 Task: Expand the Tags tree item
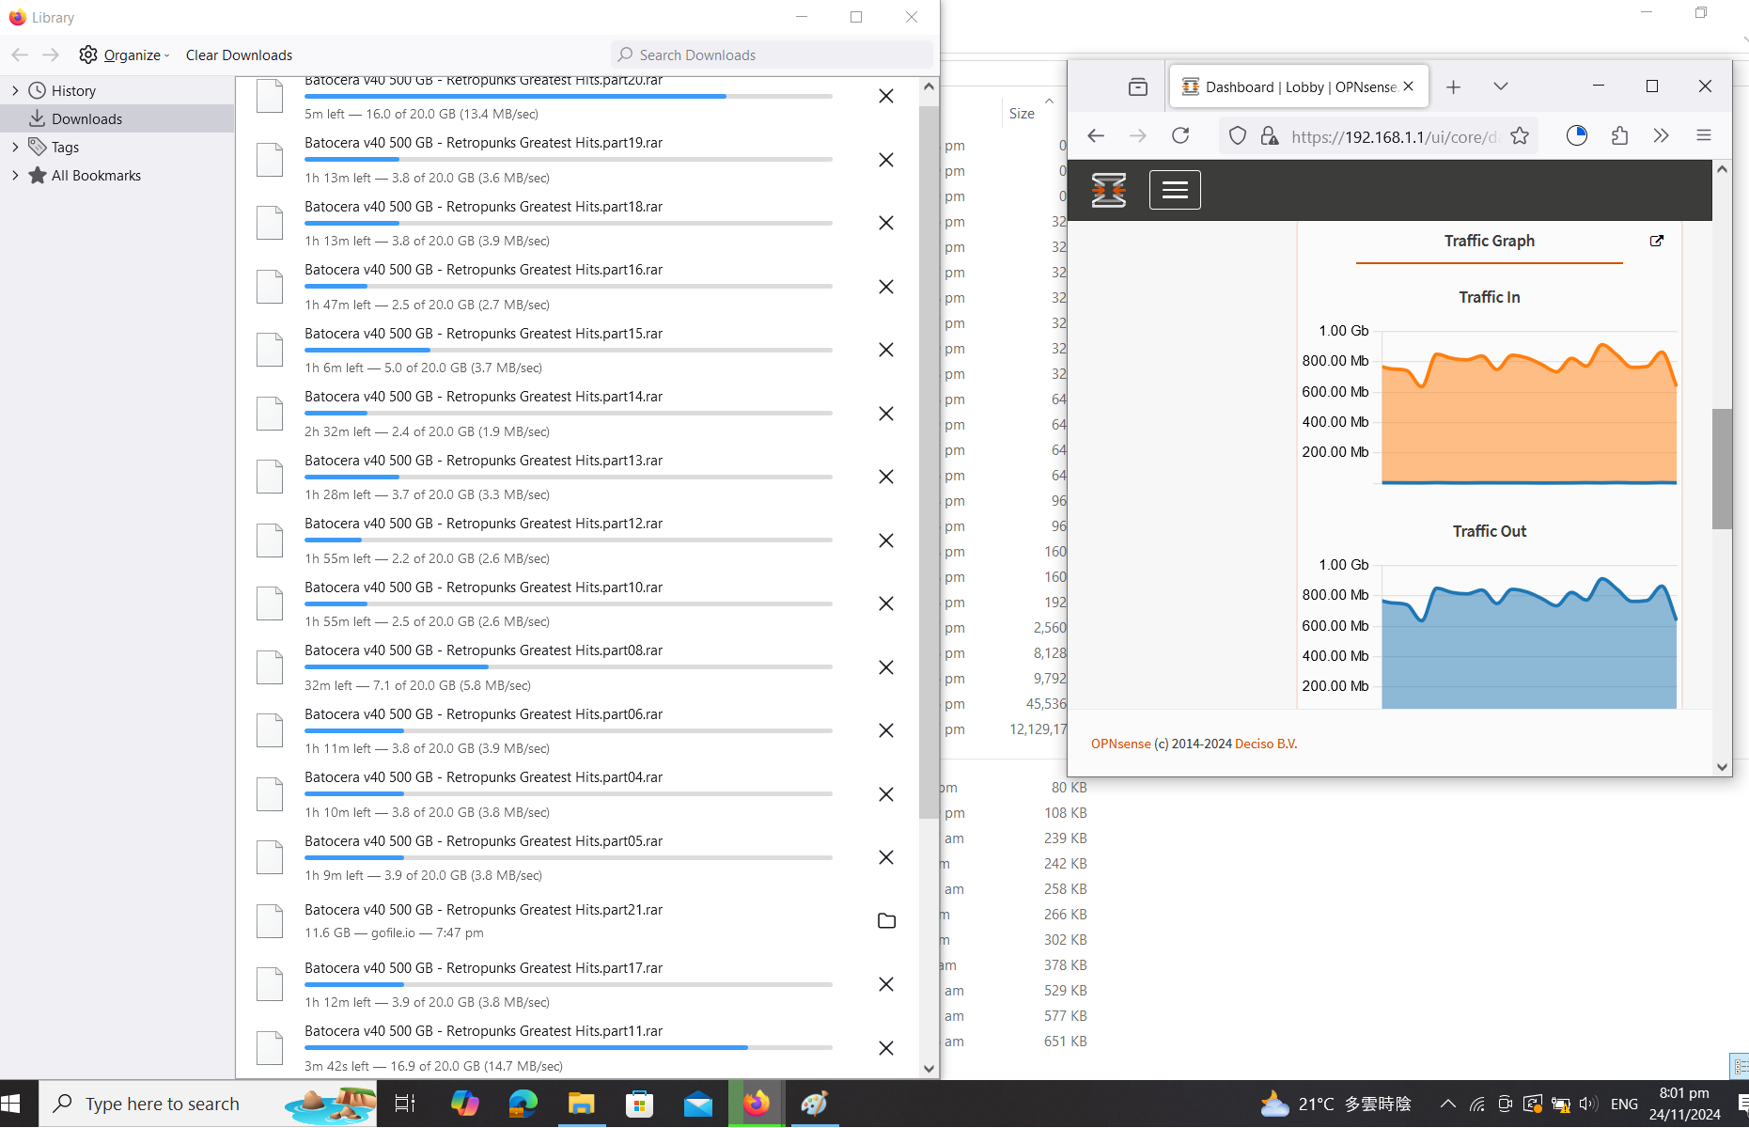(15, 148)
